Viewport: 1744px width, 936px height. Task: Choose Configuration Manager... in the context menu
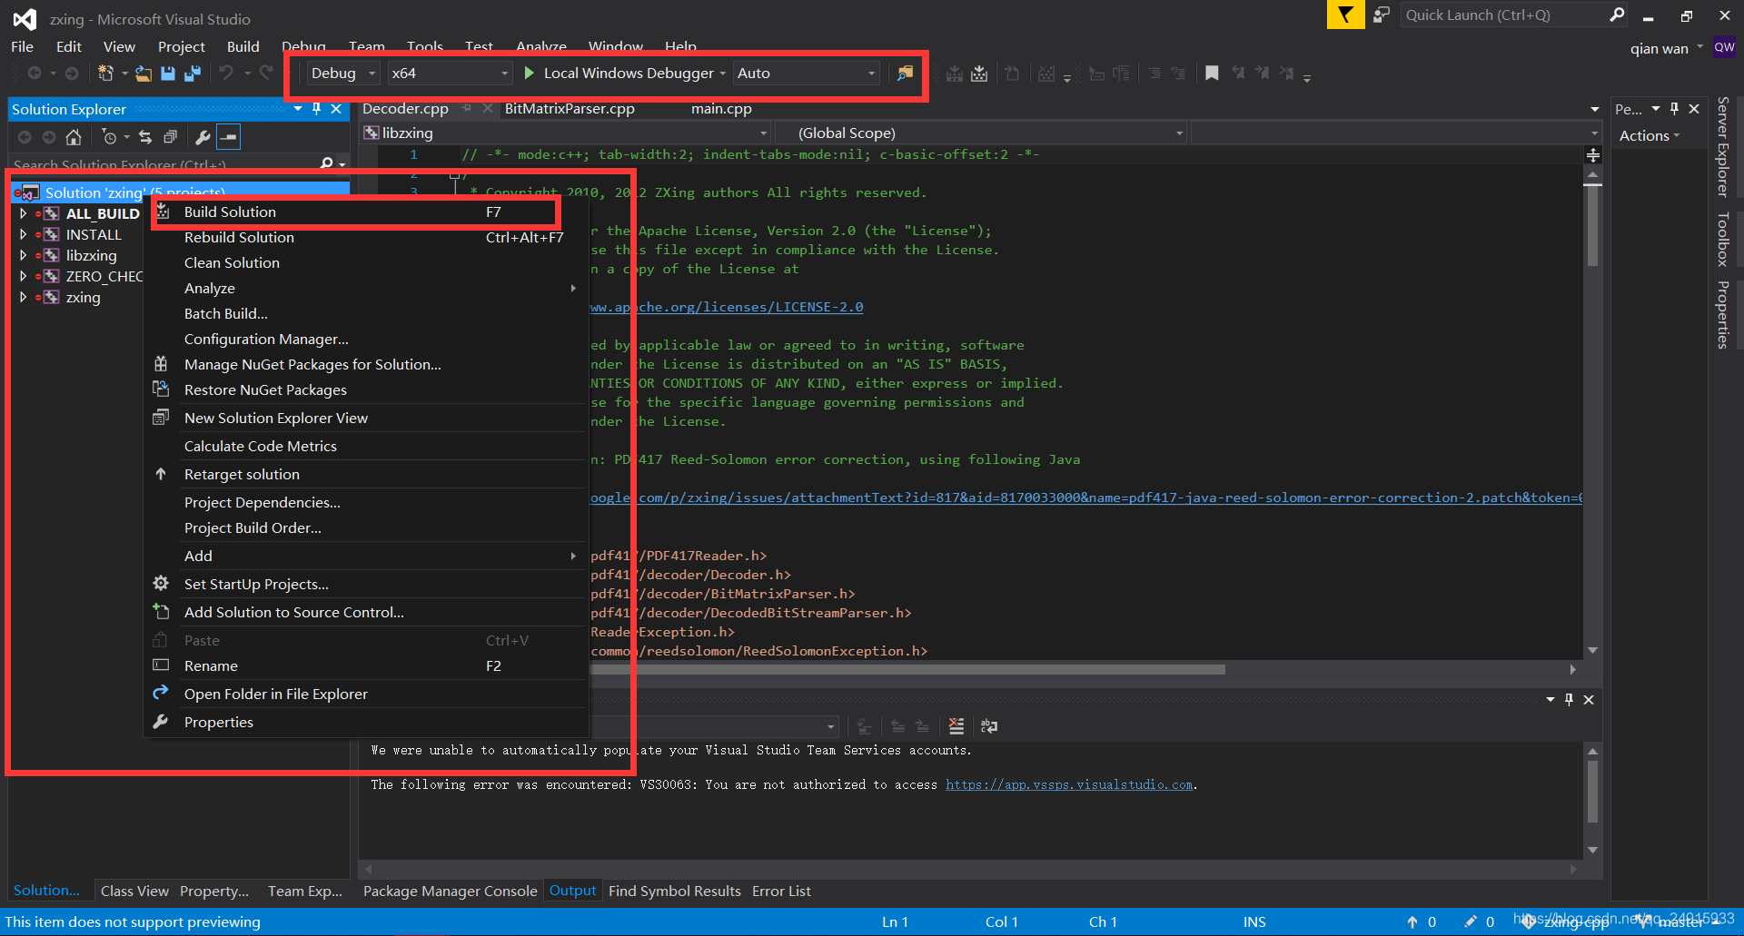click(x=368, y=340)
